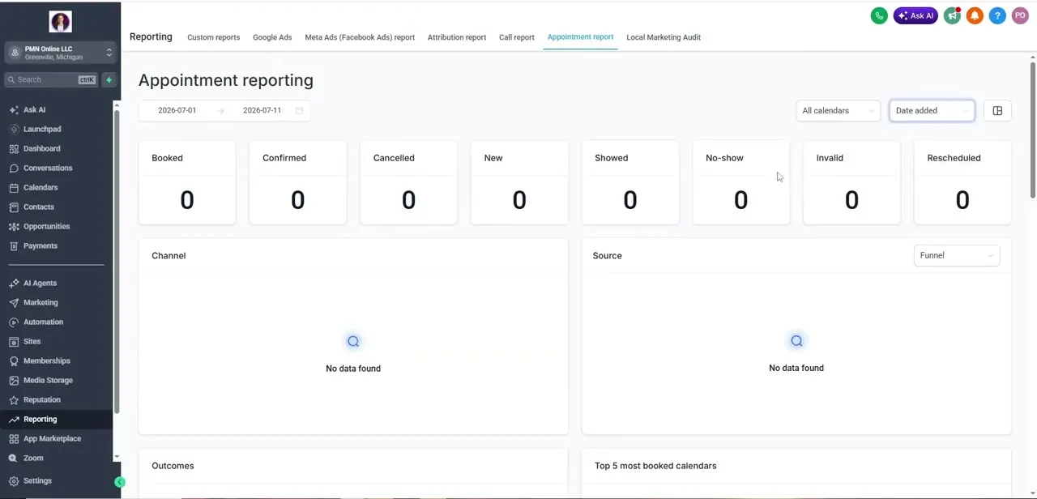Switch to the Google Ads tab
Screen dimensions: 1037x499
pos(272,37)
